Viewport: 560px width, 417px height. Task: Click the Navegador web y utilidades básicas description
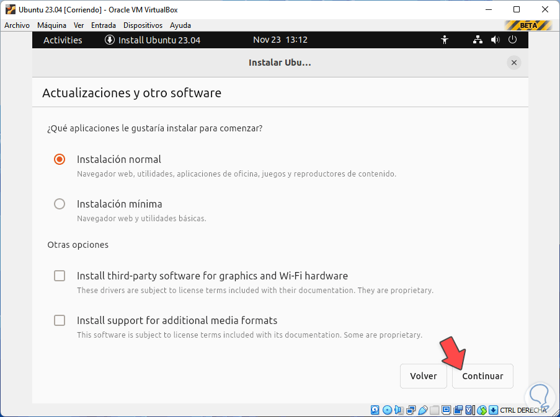click(141, 218)
